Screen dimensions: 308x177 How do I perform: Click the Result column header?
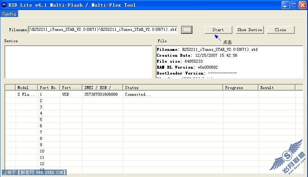click(x=276, y=88)
